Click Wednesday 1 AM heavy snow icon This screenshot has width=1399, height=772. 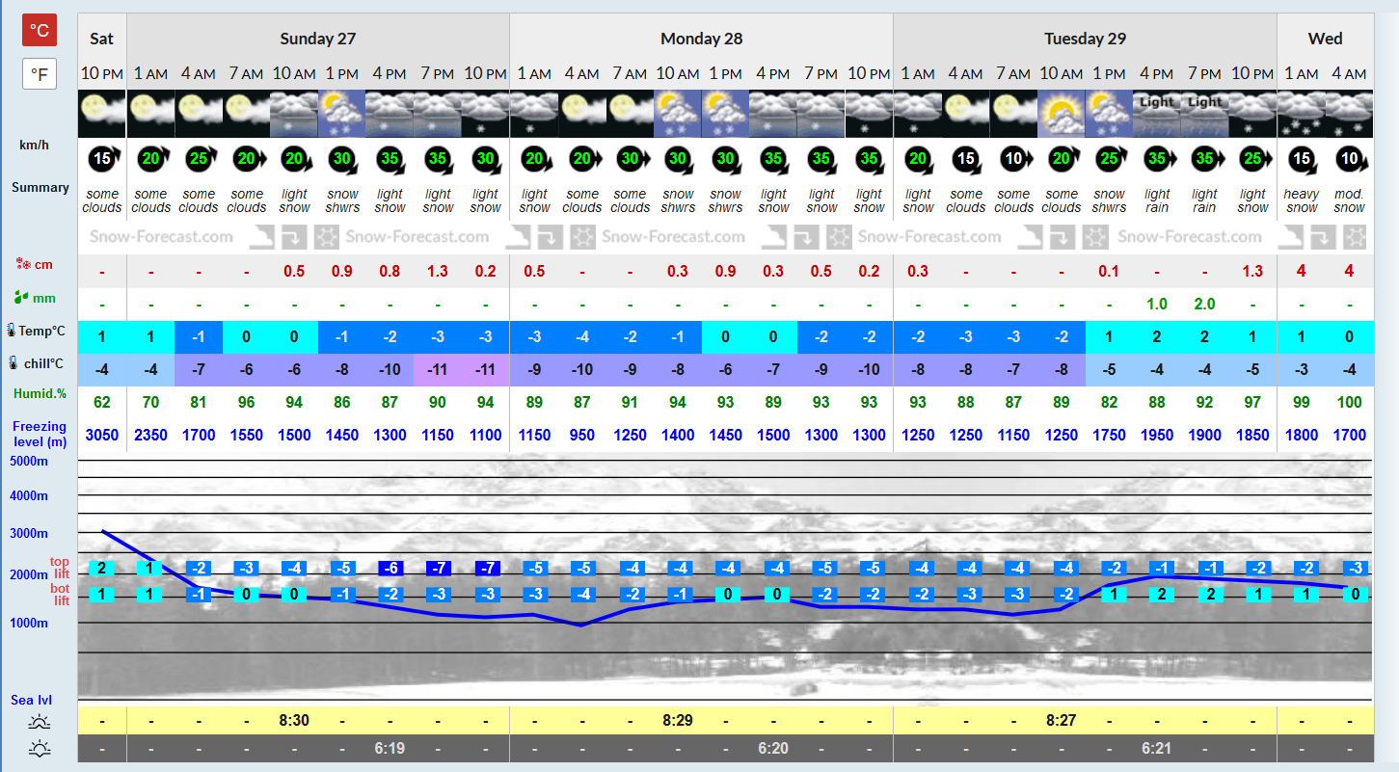[x=1302, y=114]
